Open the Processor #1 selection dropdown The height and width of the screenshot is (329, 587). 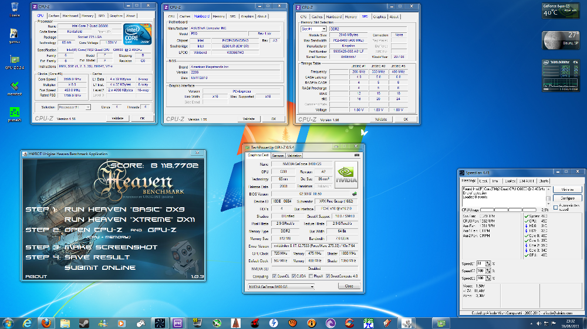[74, 107]
